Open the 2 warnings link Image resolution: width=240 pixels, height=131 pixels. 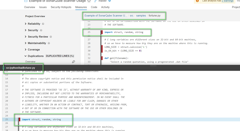228,1
